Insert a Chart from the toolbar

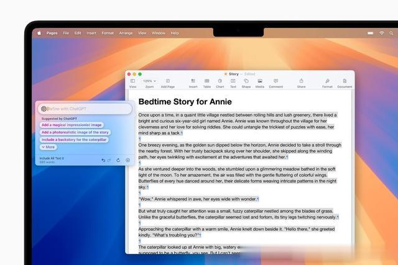click(220, 81)
